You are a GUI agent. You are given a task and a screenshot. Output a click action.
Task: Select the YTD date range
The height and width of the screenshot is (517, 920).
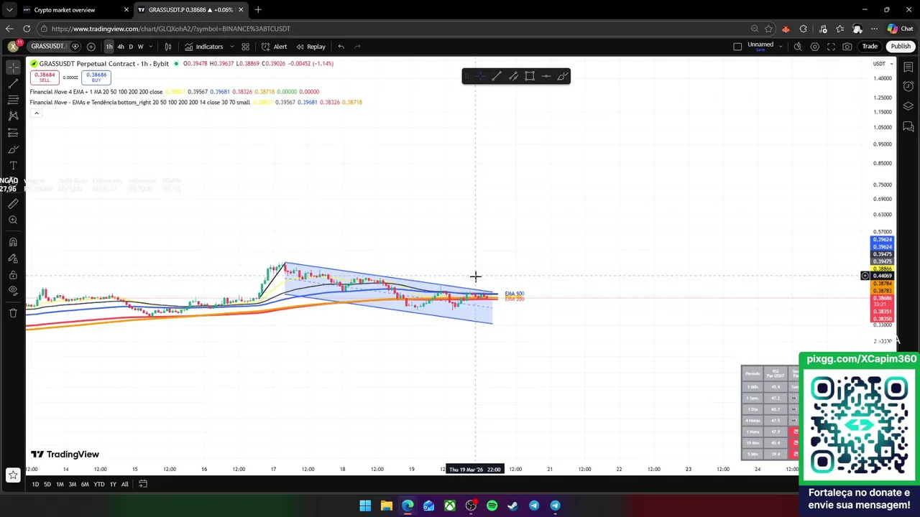98,484
